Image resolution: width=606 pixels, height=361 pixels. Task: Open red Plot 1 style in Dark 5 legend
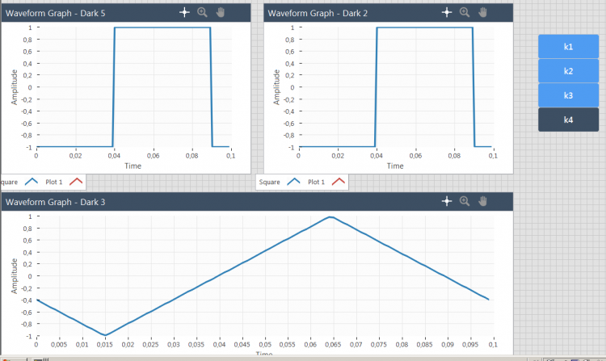pos(76,182)
